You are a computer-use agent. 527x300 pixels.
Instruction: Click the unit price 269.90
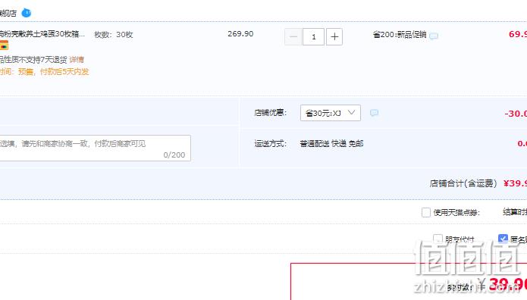pos(240,34)
